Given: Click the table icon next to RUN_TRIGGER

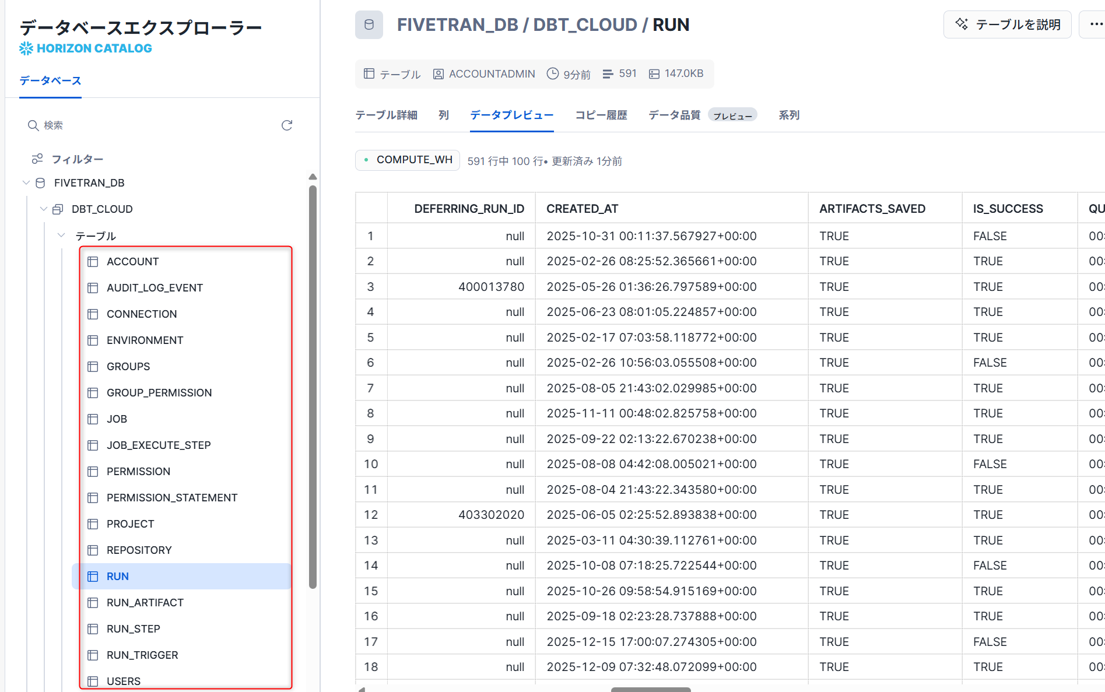Looking at the screenshot, I should (93, 655).
